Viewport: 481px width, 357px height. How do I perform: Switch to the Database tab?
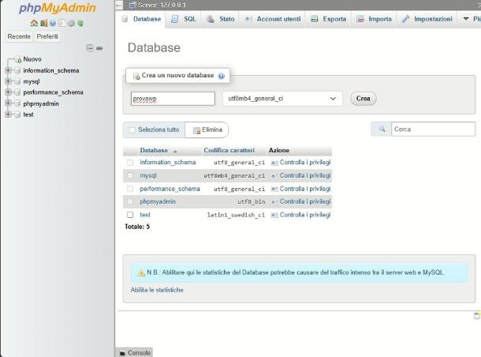(141, 19)
